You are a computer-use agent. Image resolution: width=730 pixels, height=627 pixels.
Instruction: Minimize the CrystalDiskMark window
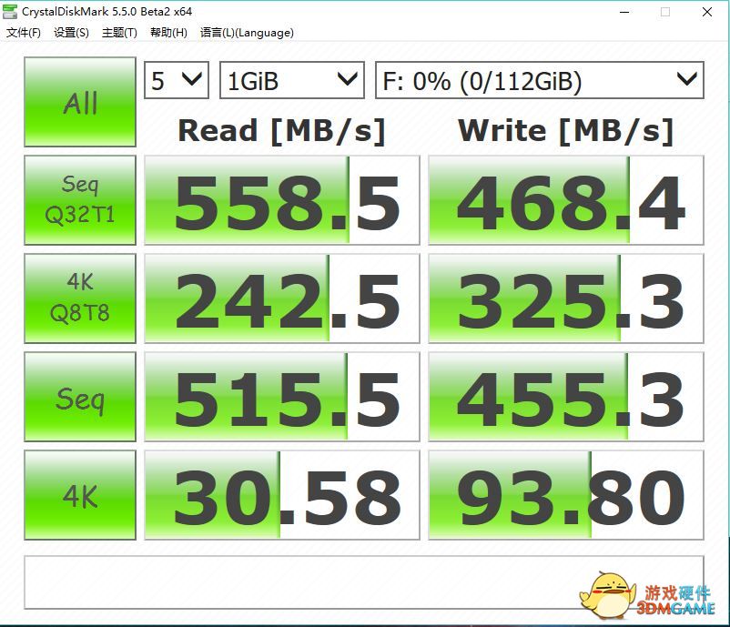[x=624, y=12]
